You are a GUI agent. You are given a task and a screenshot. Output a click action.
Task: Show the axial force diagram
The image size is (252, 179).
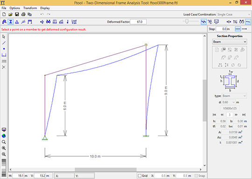point(229,21)
